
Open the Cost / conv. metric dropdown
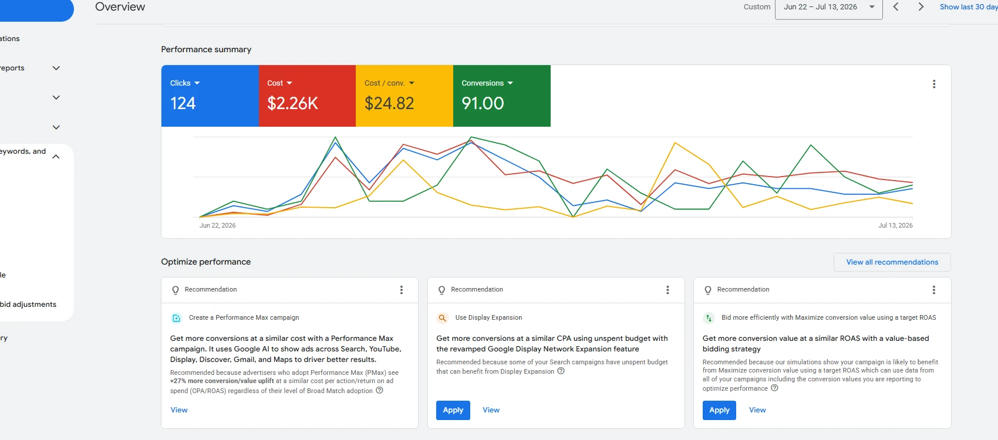pyautogui.click(x=389, y=83)
